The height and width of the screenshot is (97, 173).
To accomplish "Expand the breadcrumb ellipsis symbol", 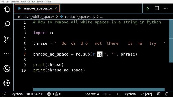I will point(102,17).
